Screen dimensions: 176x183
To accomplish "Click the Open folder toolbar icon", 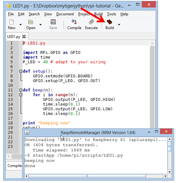I will (x=31, y=22).
